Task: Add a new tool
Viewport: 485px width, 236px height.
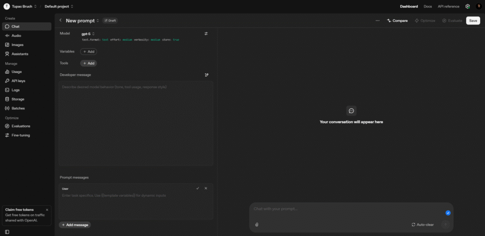Action: coord(89,63)
